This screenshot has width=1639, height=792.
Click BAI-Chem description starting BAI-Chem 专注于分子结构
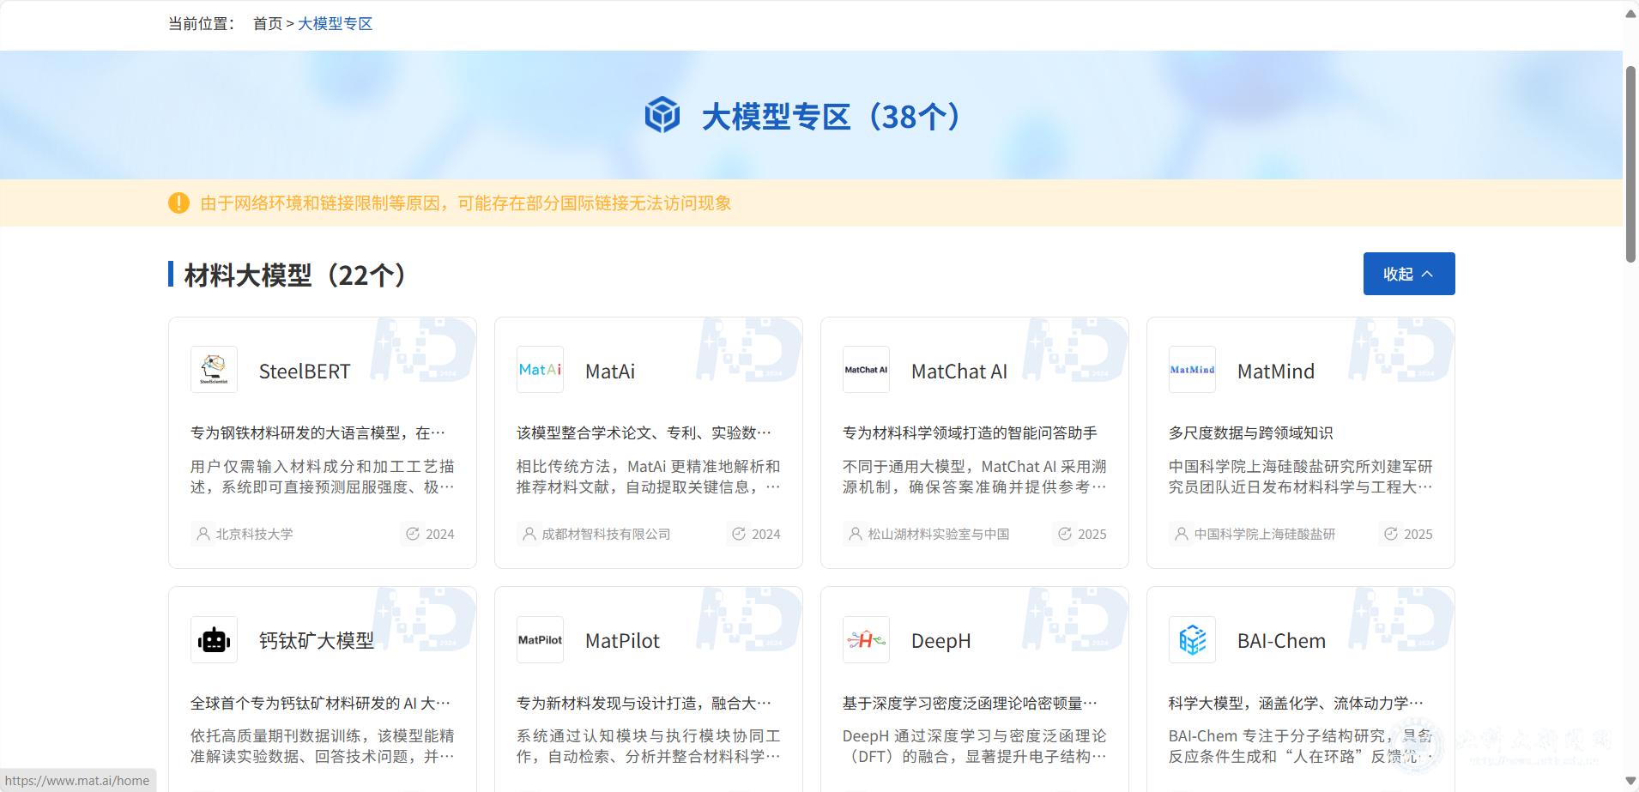(x=1300, y=747)
